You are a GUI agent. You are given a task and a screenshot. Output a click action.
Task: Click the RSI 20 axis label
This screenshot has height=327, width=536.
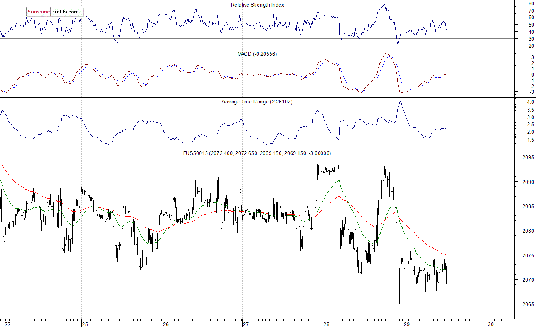[x=531, y=46]
